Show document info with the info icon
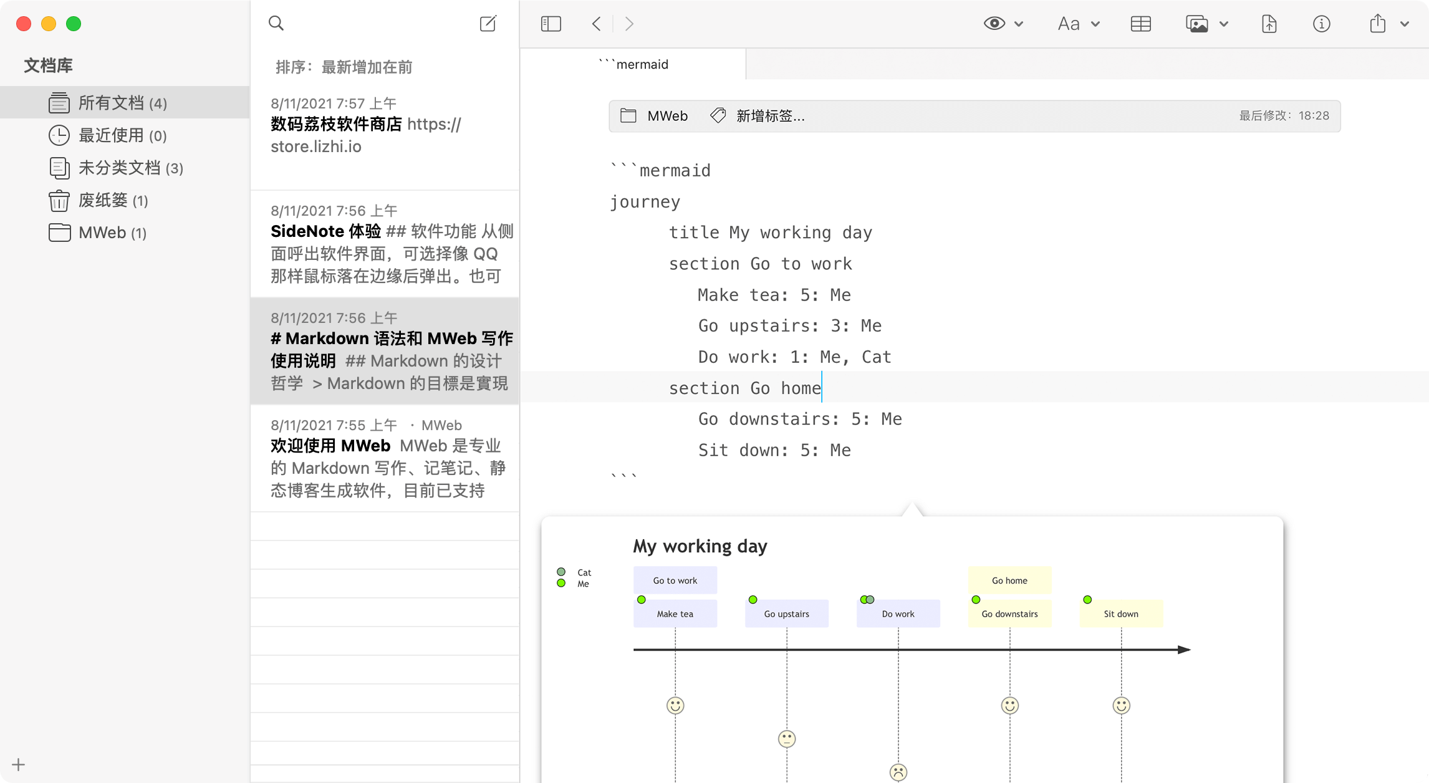 click(1321, 23)
